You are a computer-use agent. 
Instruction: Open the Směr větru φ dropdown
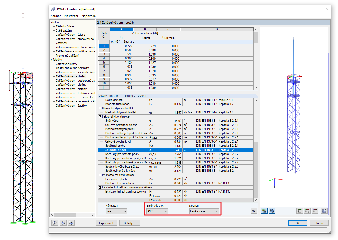pos(157,211)
